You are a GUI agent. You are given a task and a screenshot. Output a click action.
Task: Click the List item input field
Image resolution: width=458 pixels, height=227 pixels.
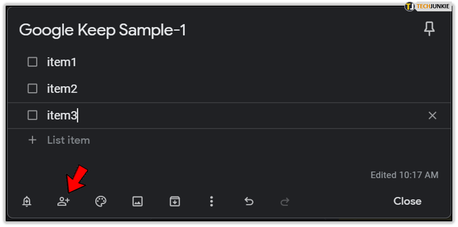pos(69,140)
